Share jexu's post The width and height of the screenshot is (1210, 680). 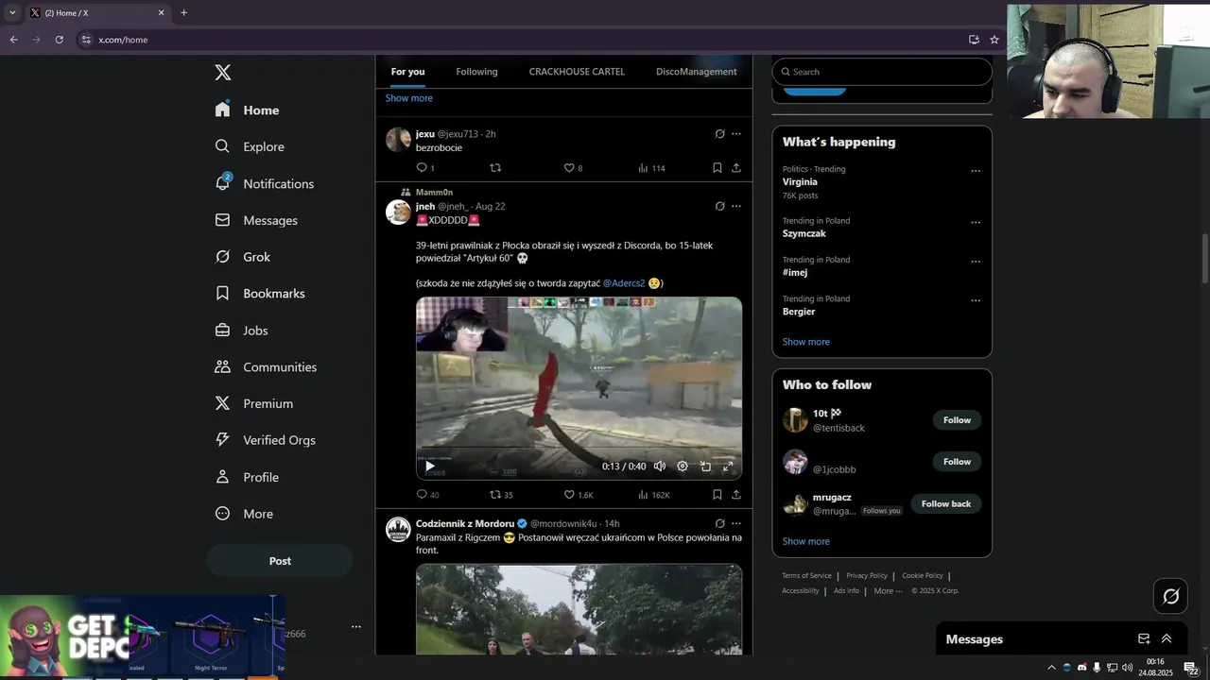[x=736, y=168]
